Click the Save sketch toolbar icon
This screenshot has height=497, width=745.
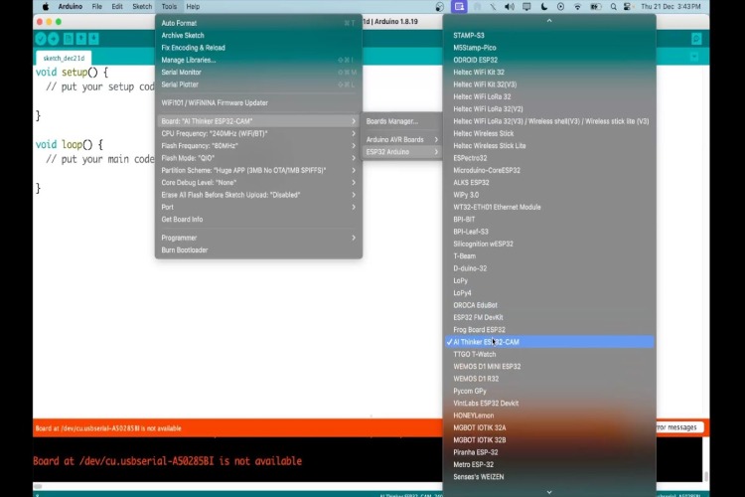(93, 39)
